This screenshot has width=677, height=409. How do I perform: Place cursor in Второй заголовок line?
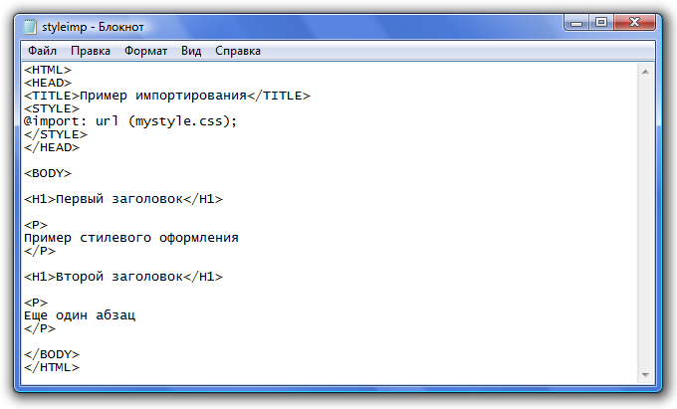[x=123, y=277]
